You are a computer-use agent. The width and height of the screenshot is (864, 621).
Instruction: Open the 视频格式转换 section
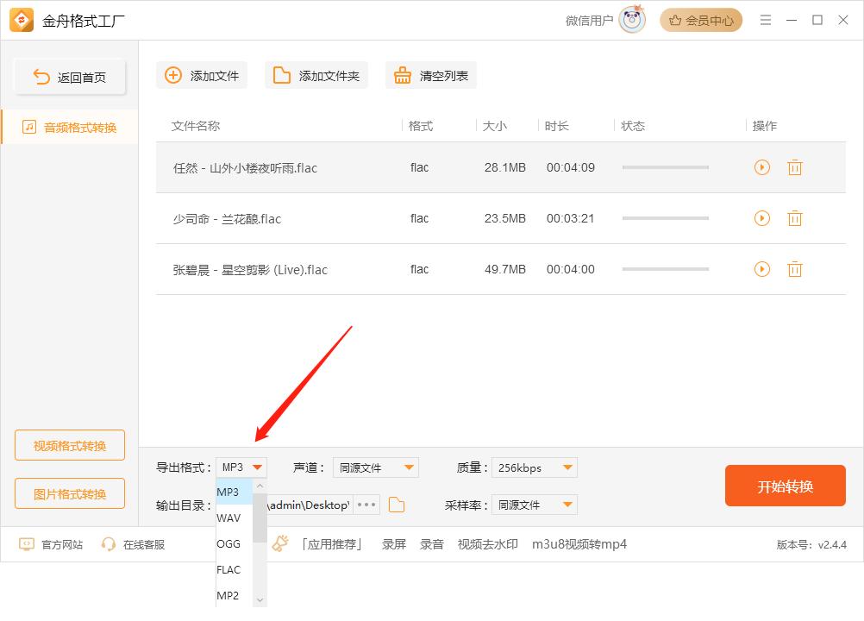point(70,445)
